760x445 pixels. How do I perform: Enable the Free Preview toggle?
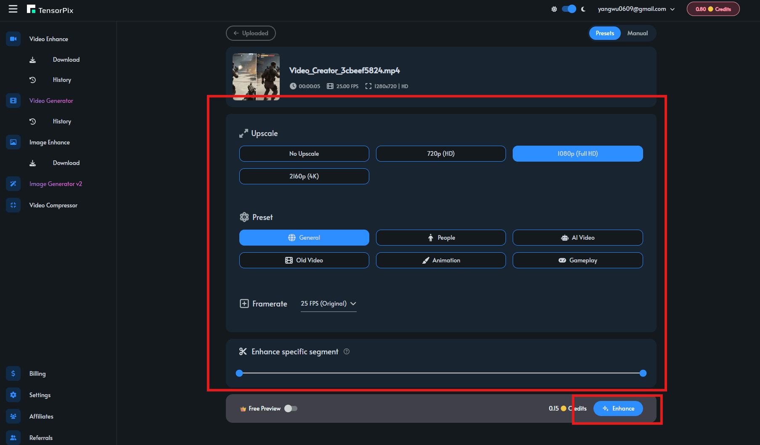tap(291, 408)
